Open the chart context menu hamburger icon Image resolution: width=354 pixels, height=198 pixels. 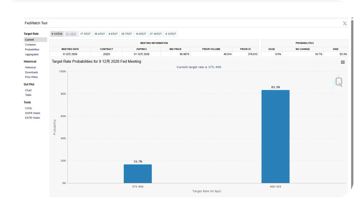click(343, 62)
